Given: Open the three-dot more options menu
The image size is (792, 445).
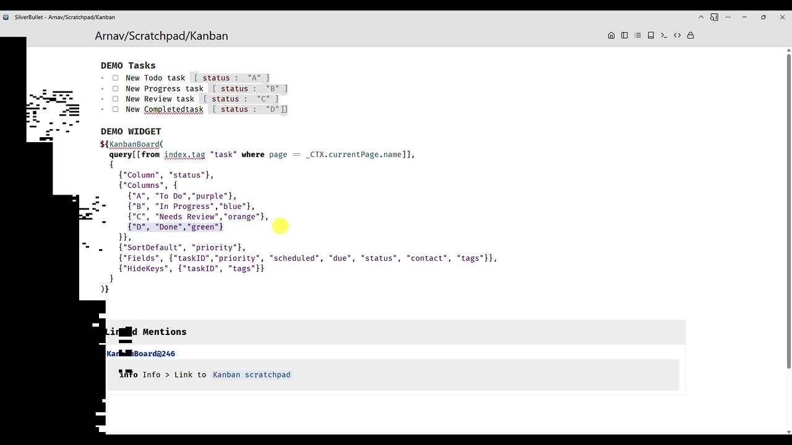Looking at the screenshot, I should coord(729,17).
